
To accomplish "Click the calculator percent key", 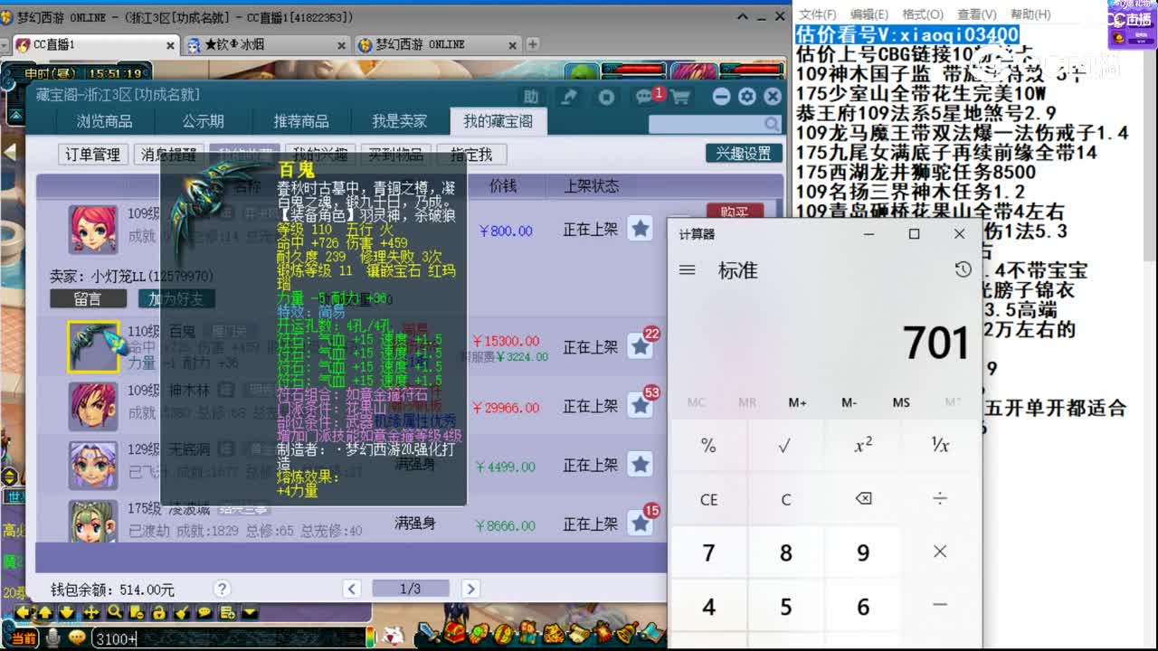I will (708, 445).
